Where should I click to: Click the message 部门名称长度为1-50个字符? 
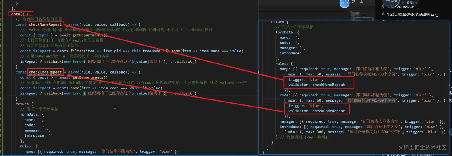372,74
